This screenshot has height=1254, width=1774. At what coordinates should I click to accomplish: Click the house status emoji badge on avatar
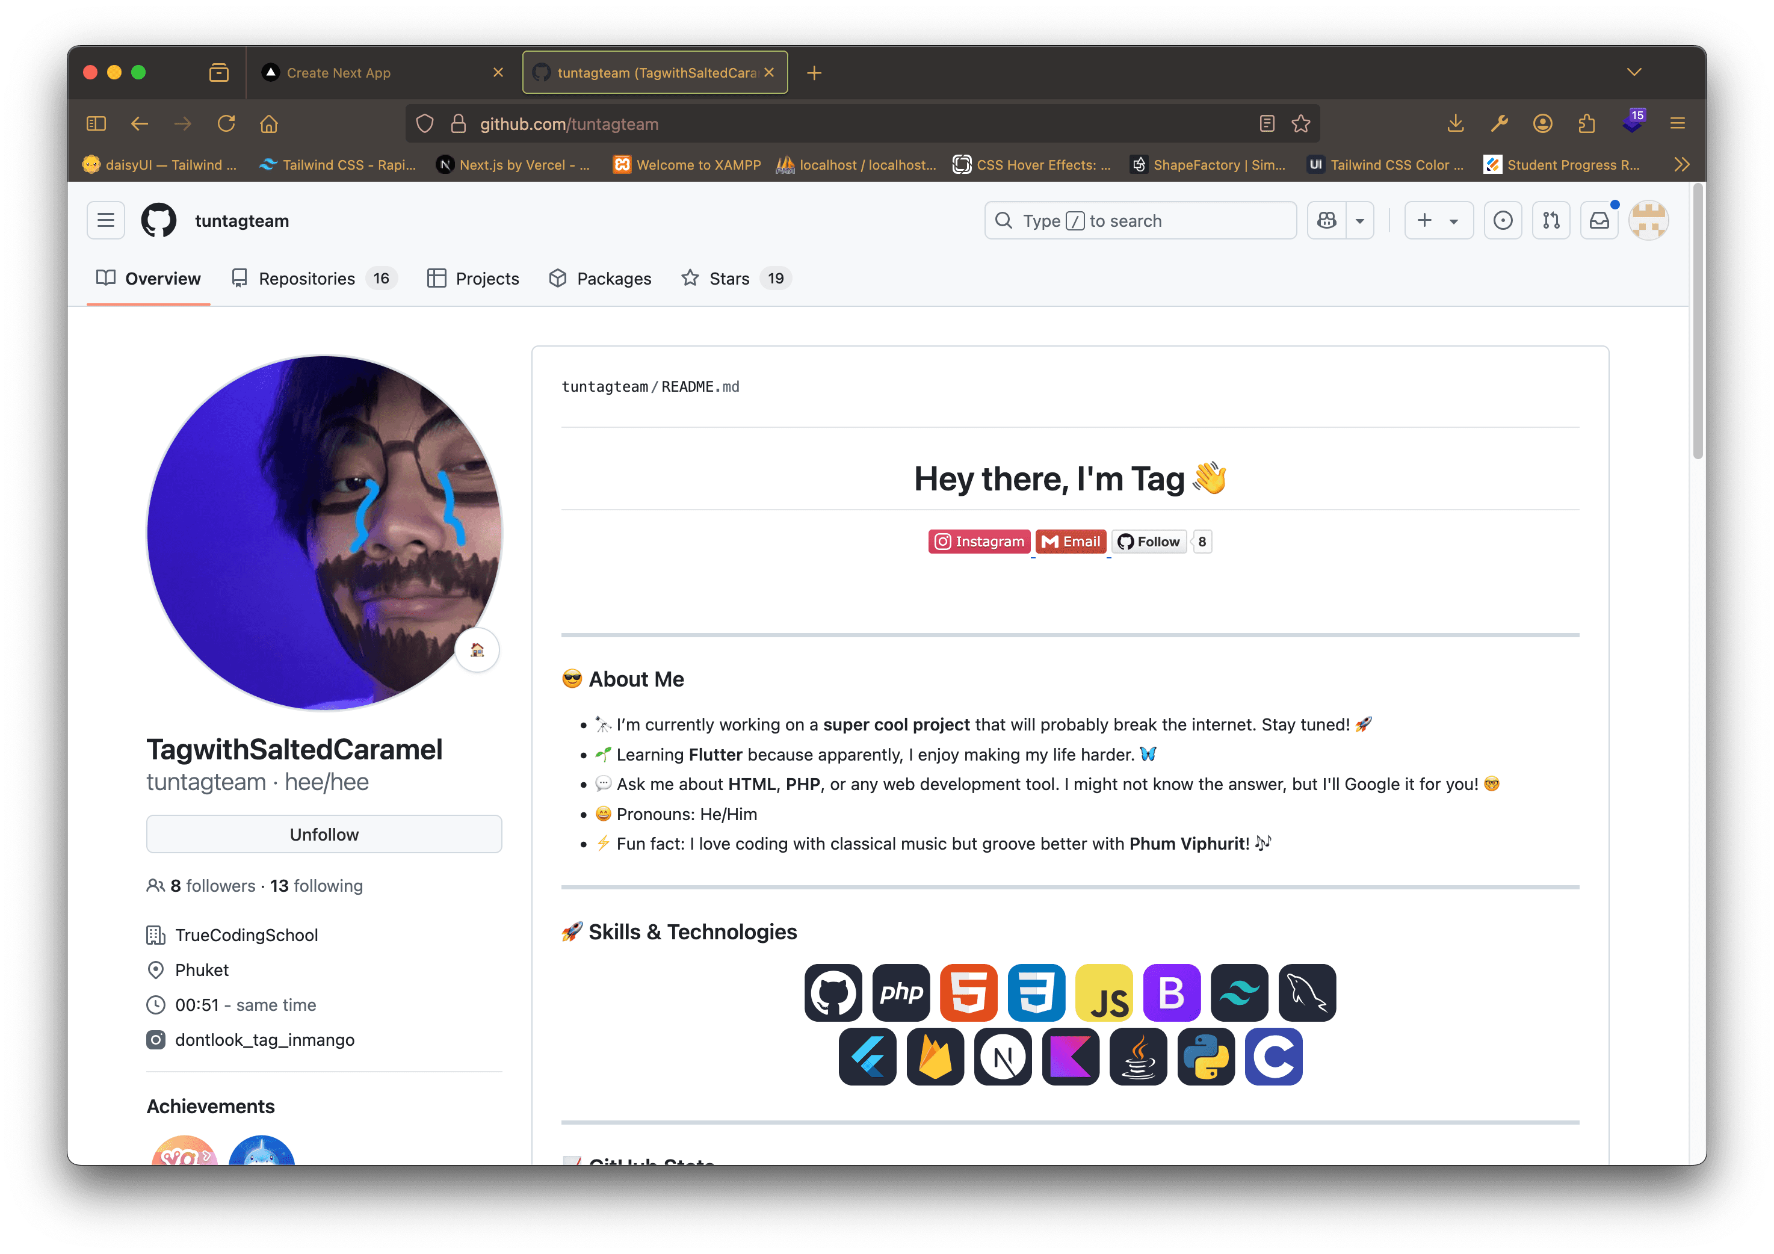477,650
